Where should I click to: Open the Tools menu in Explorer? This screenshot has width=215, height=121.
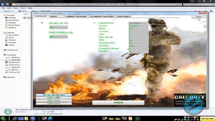coord(23,8)
